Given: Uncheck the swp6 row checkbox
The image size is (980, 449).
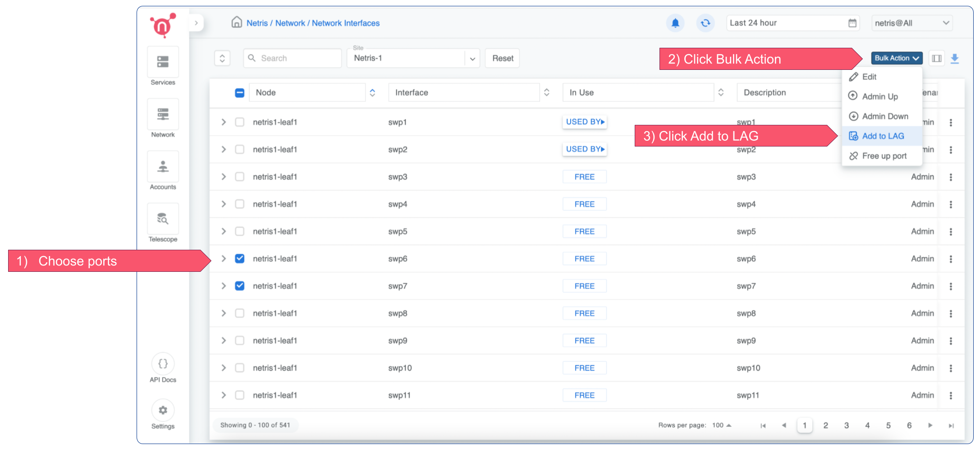Looking at the screenshot, I should [x=240, y=259].
